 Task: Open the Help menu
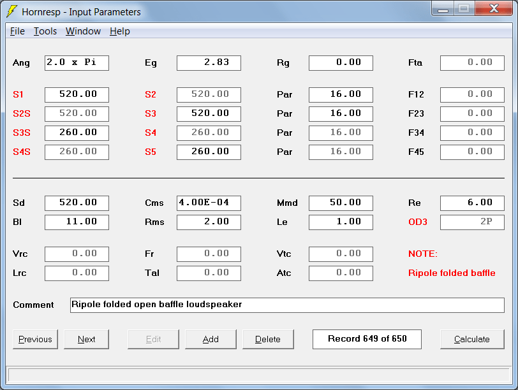119,31
